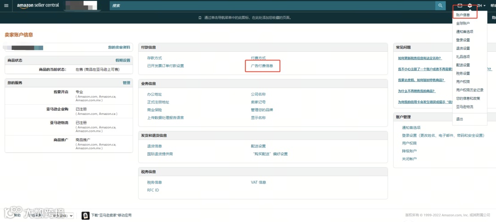Click 在售 (商品在亚马逊上可售) status text

[x=97, y=70]
